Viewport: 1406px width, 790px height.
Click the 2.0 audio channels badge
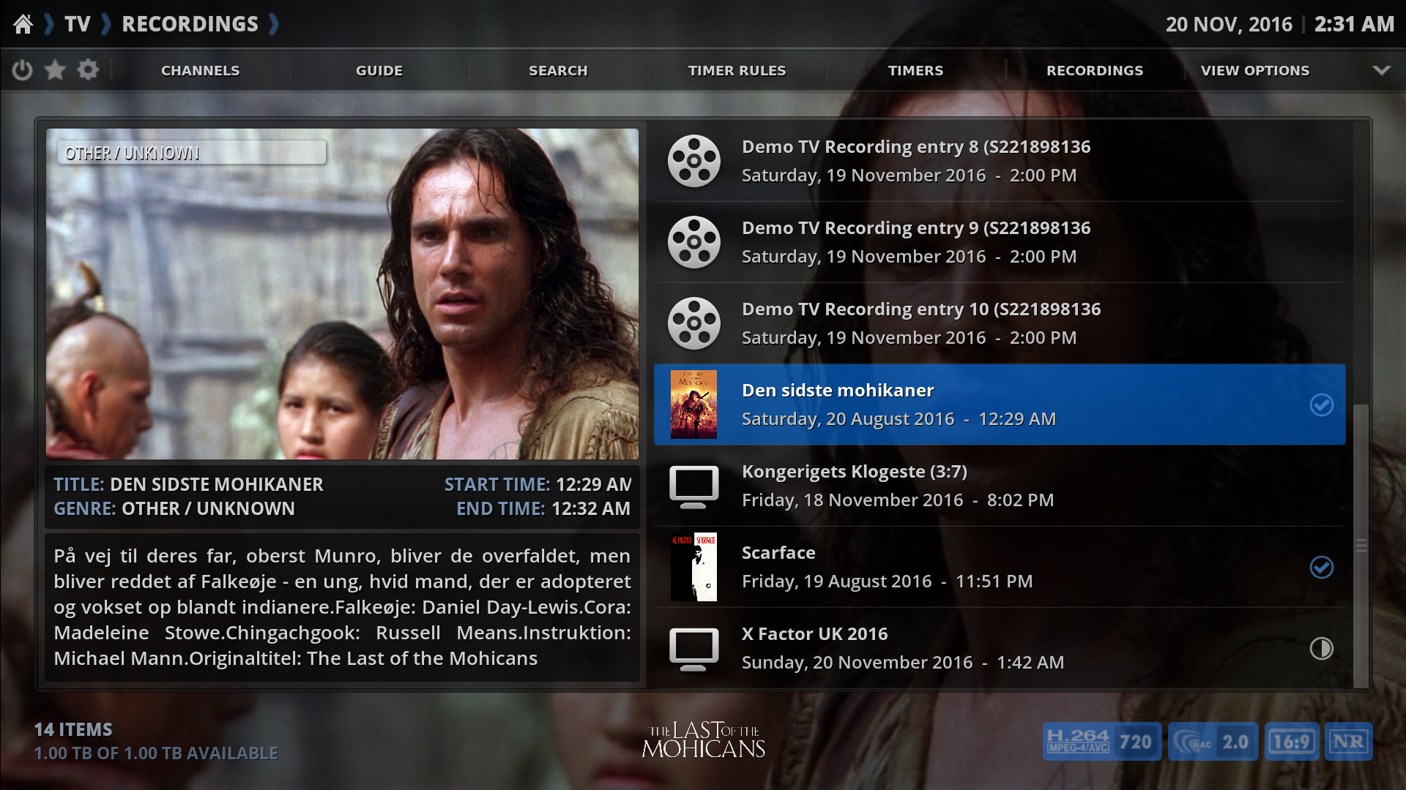pos(1235,742)
